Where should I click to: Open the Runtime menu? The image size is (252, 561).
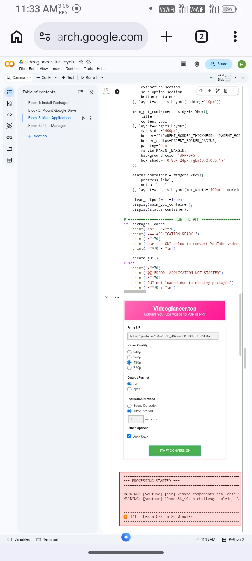tap(73, 69)
